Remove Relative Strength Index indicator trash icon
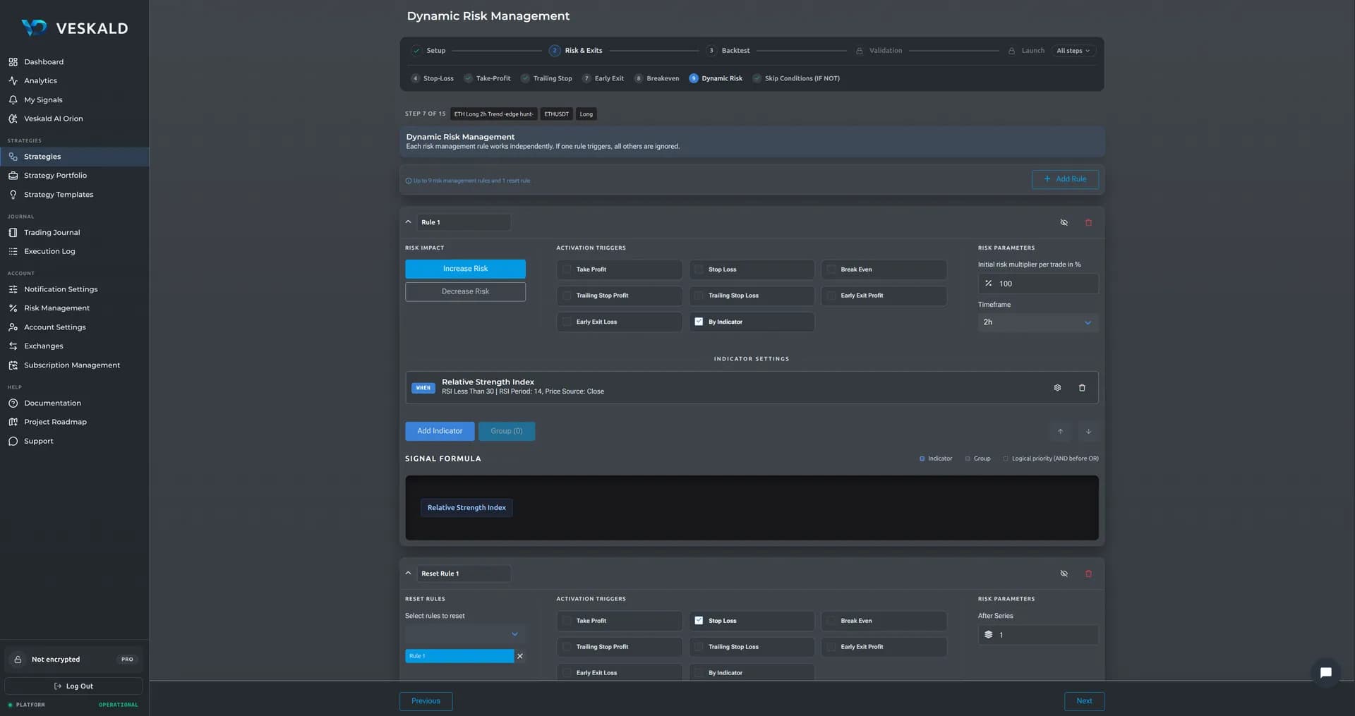1355x716 pixels. click(x=1082, y=388)
